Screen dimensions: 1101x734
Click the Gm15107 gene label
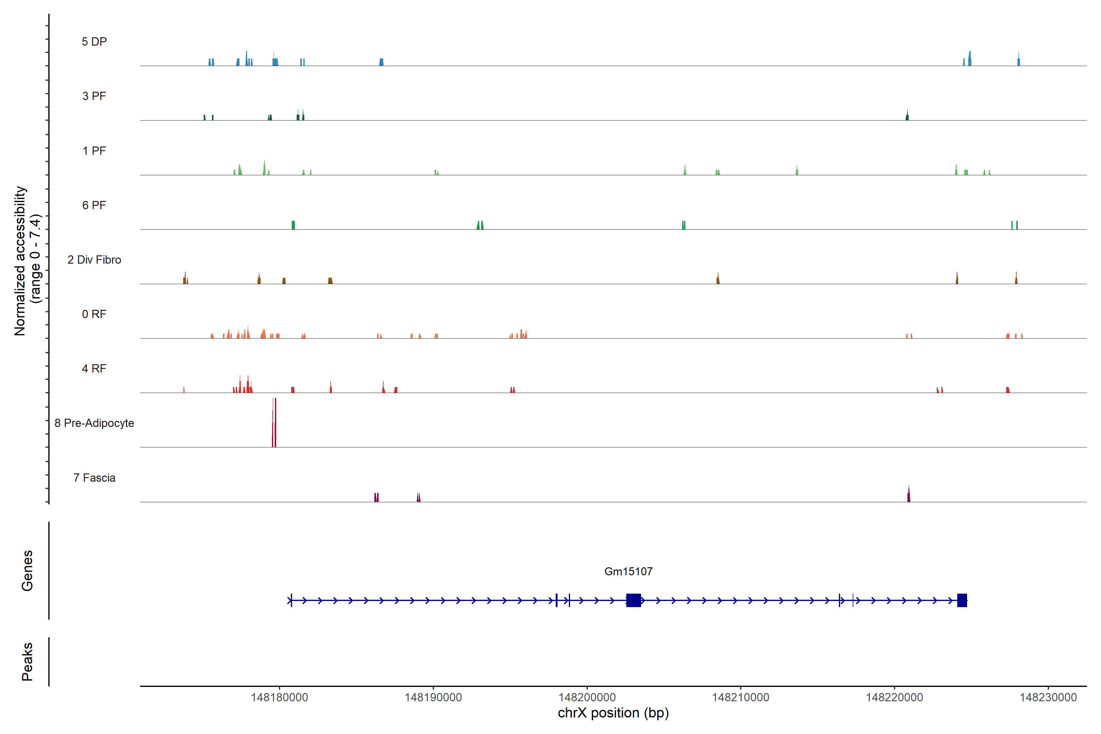coord(628,571)
